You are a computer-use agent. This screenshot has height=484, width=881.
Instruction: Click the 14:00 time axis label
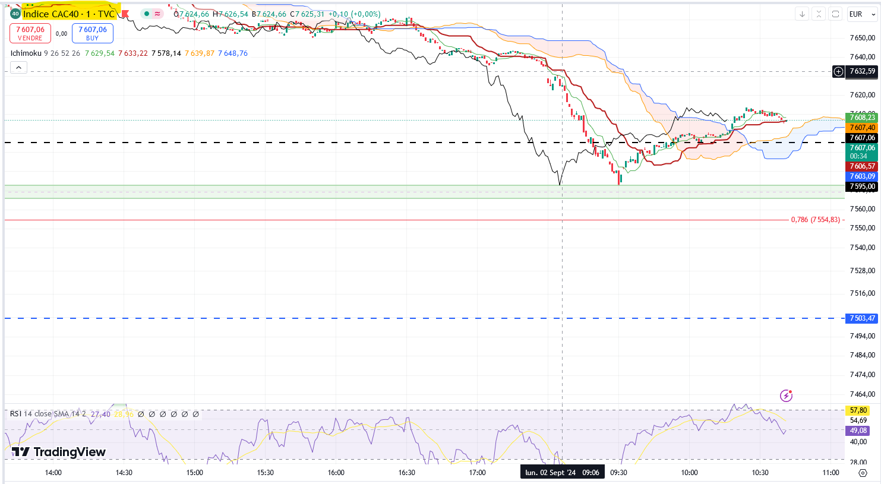tap(53, 473)
